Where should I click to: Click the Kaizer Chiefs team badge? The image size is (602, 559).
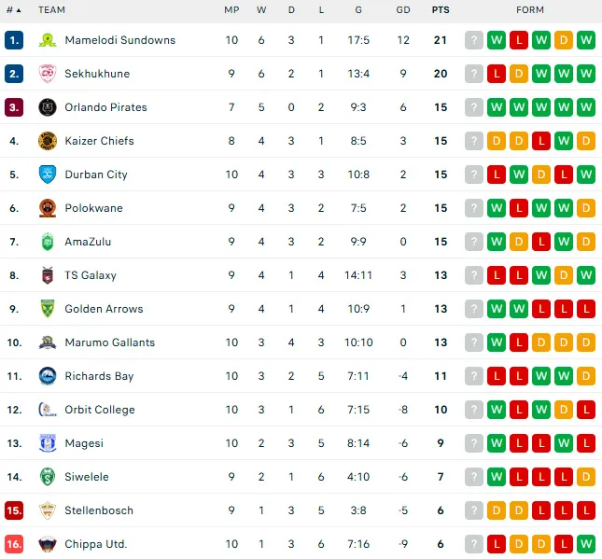[x=48, y=141]
